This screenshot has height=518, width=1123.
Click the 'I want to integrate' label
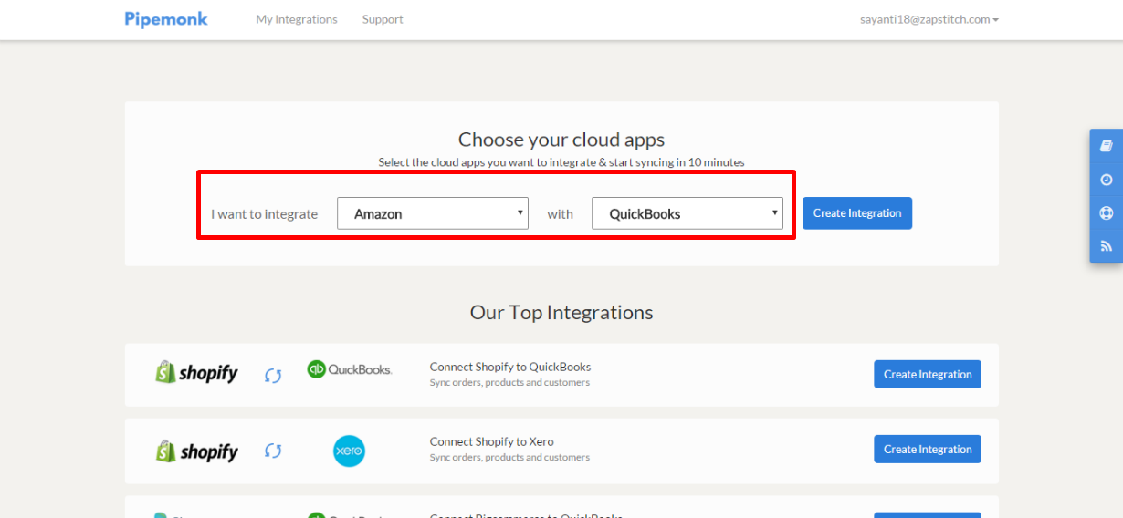pos(265,214)
